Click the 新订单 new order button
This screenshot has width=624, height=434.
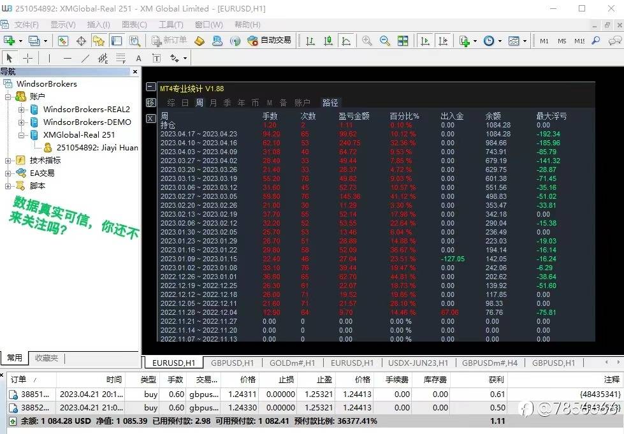(x=169, y=41)
